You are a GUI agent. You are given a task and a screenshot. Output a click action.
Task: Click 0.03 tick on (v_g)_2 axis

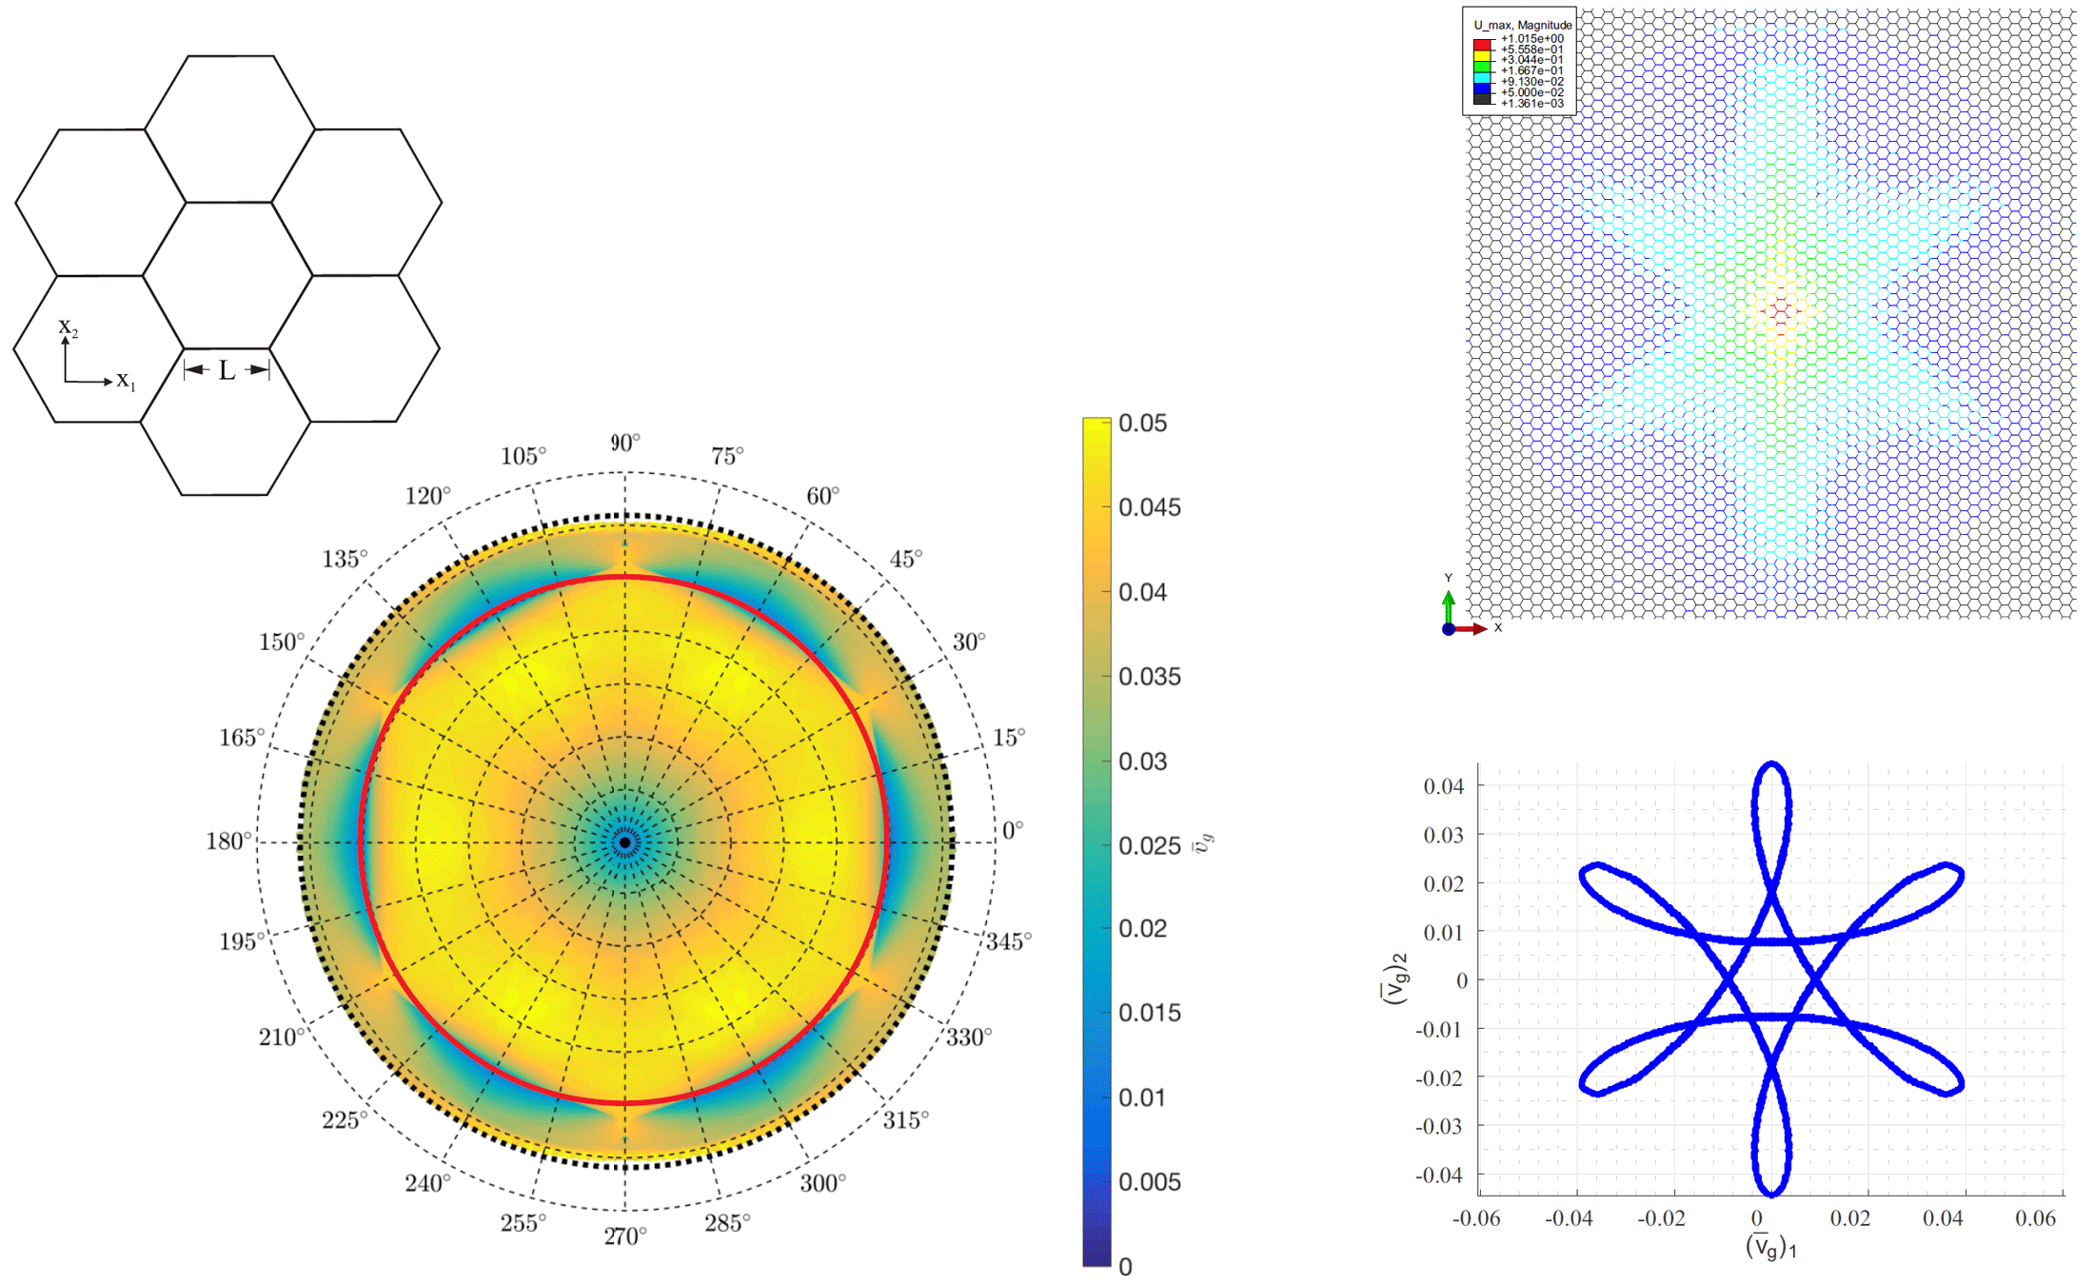click(x=1444, y=836)
